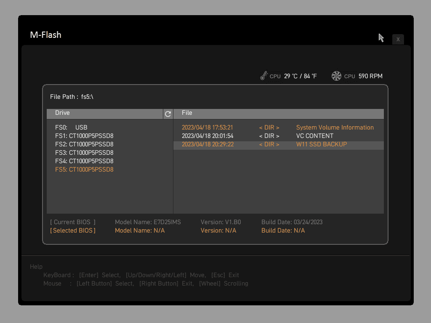Click the 590 RPM fan speed readout
This screenshot has width=431, height=323.
coord(370,76)
